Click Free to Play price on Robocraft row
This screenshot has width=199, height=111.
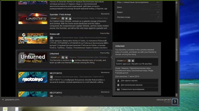[105, 33]
